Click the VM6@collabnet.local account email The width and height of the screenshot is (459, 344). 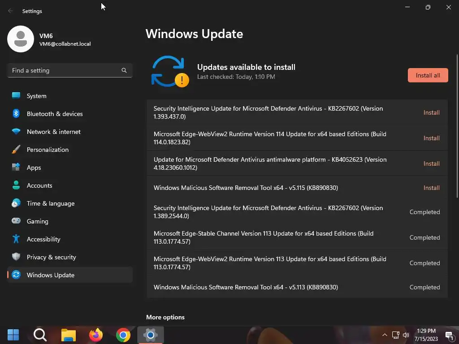tap(65, 44)
